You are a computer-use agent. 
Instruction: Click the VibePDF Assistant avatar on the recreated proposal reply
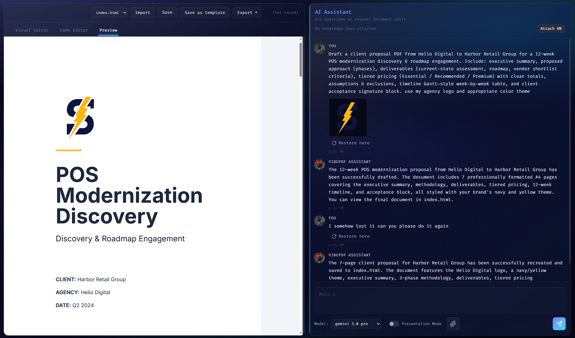(x=320, y=258)
